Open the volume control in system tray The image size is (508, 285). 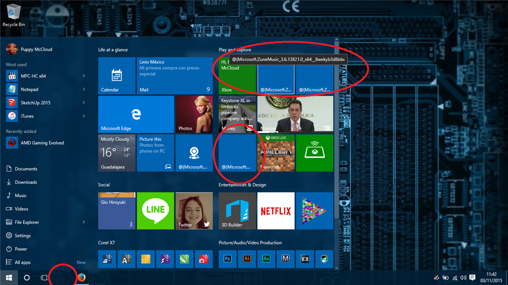coord(463,278)
